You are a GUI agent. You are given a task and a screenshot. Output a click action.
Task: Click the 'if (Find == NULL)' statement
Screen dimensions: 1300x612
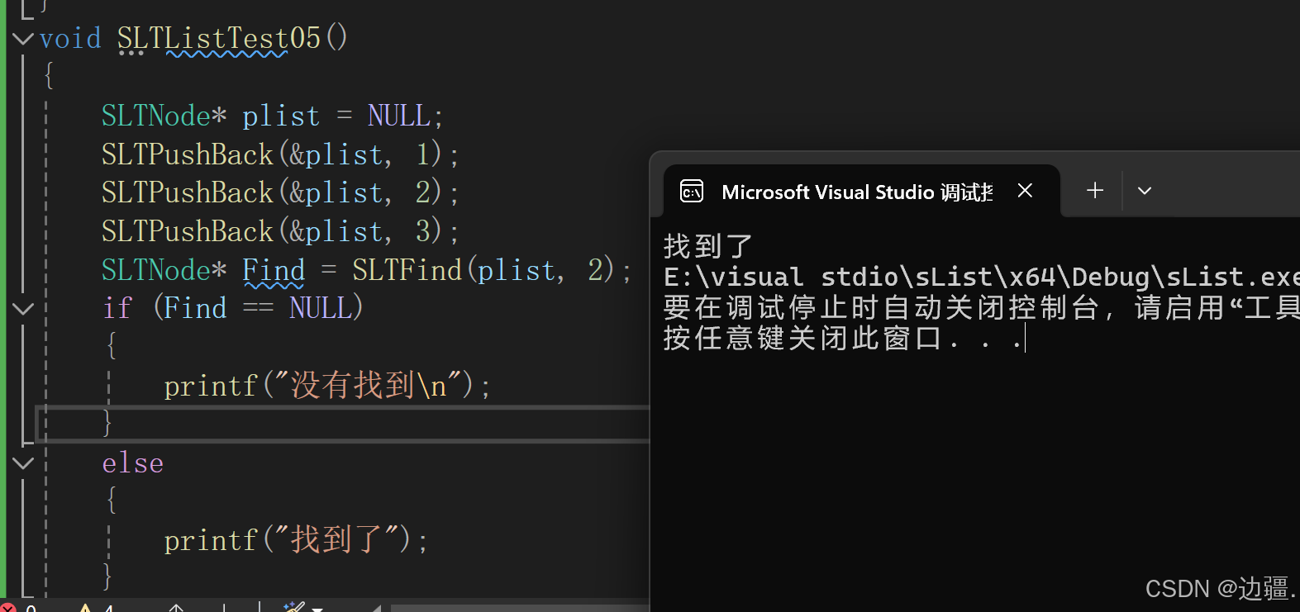pyautogui.click(x=233, y=308)
